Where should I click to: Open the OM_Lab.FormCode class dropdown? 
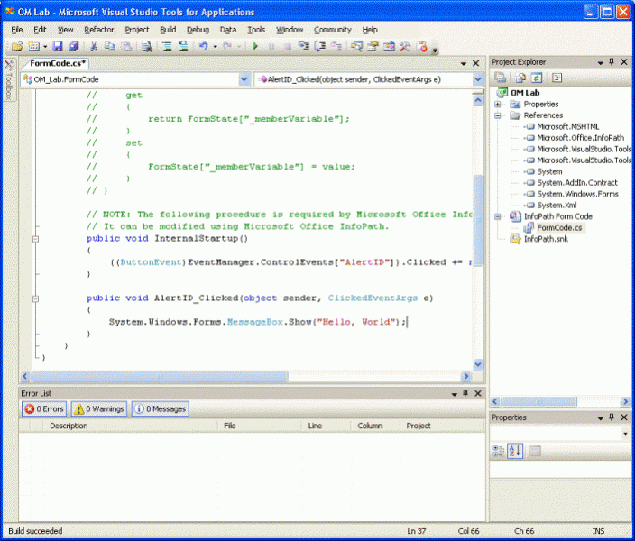pyautogui.click(x=244, y=79)
